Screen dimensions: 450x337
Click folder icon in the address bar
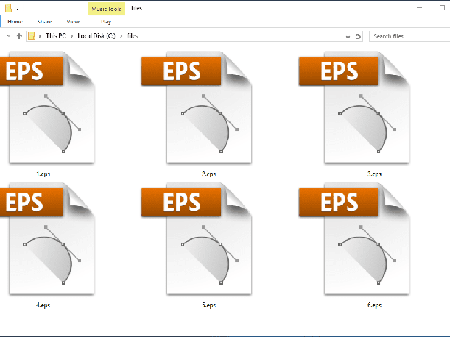point(31,36)
